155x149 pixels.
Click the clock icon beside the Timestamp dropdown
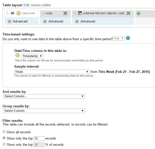click(17, 55)
